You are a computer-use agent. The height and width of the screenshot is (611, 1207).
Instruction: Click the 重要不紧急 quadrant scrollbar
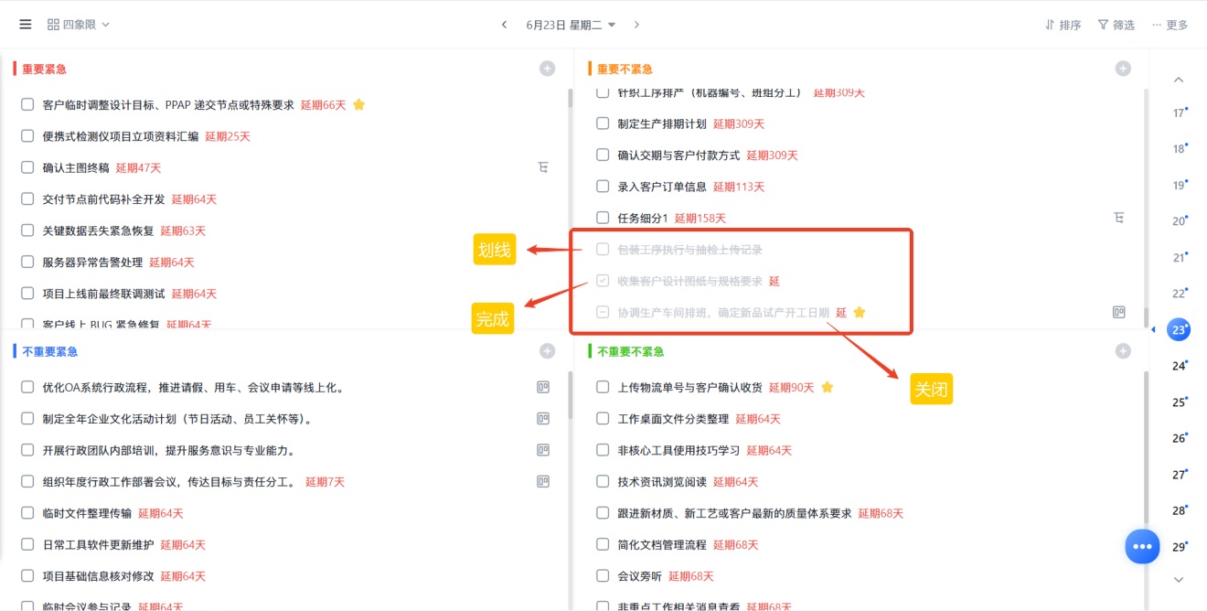click(x=1145, y=317)
